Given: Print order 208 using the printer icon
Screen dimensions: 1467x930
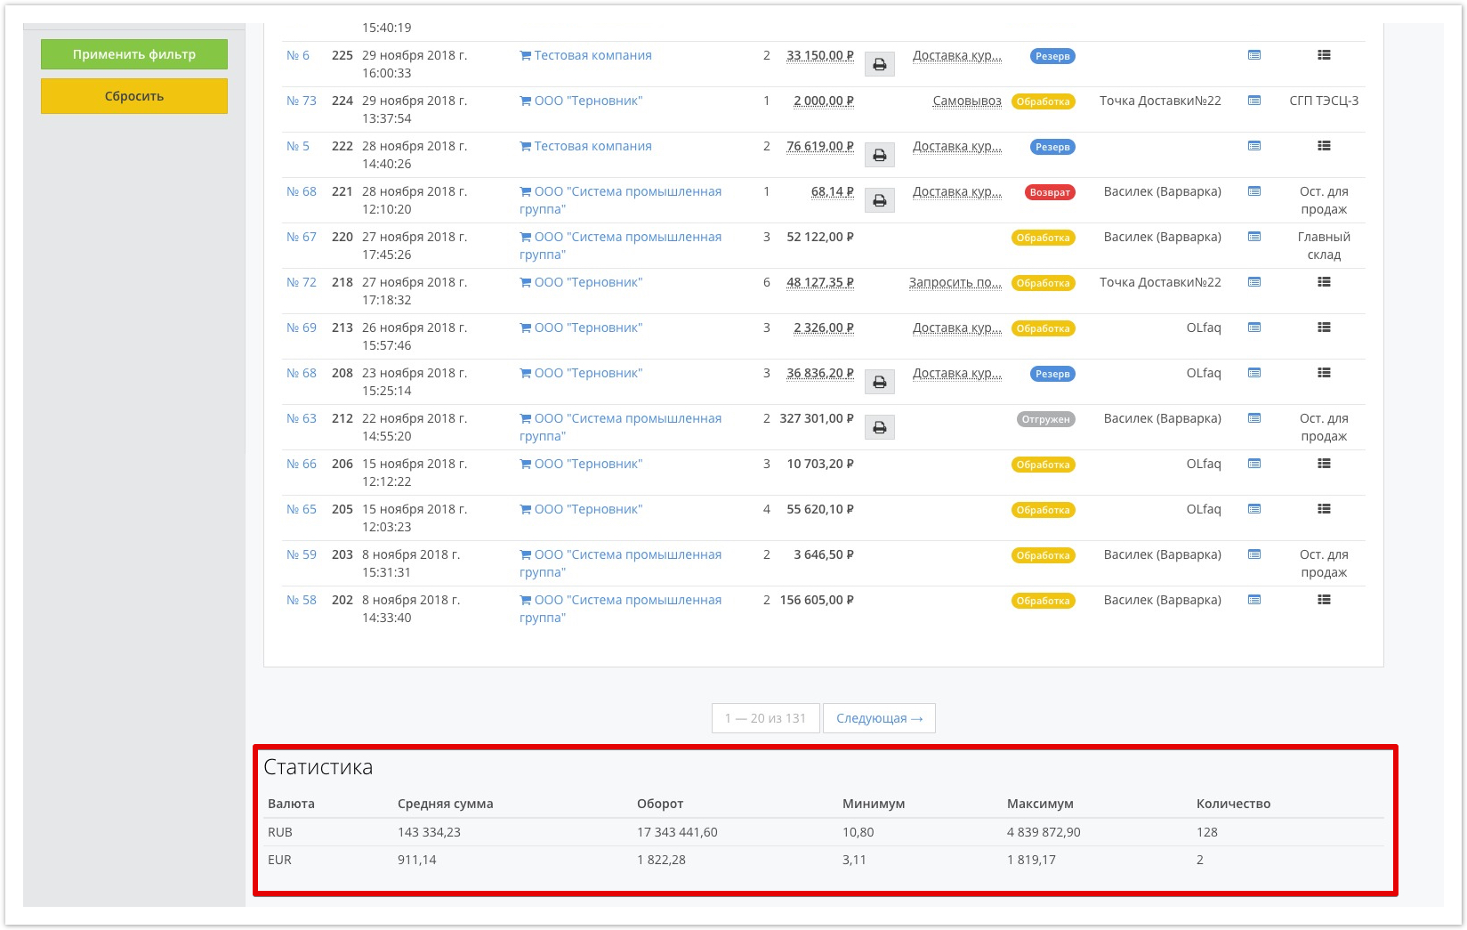Looking at the screenshot, I should 879,382.
